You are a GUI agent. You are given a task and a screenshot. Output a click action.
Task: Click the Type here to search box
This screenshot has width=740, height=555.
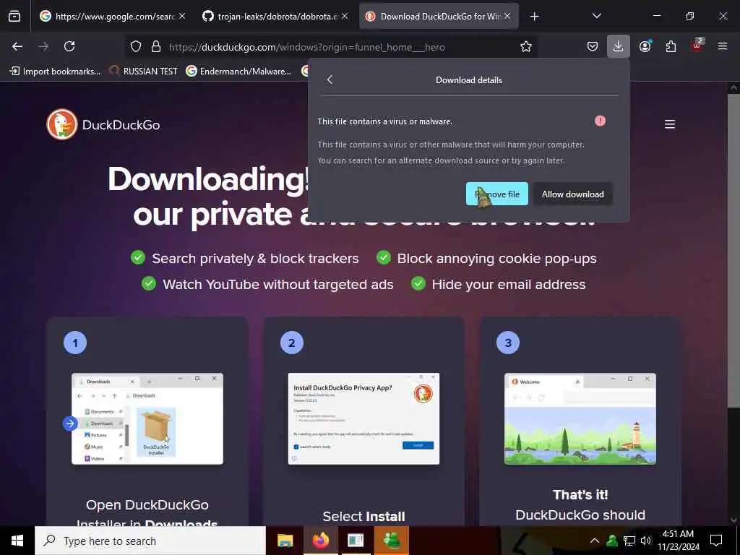[x=150, y=541]
